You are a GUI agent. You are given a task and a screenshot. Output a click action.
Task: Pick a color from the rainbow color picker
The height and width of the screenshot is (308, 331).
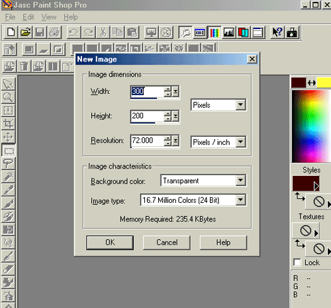click(x=311, y=126)
